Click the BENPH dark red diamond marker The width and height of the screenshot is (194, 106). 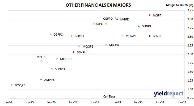point(74,52)
